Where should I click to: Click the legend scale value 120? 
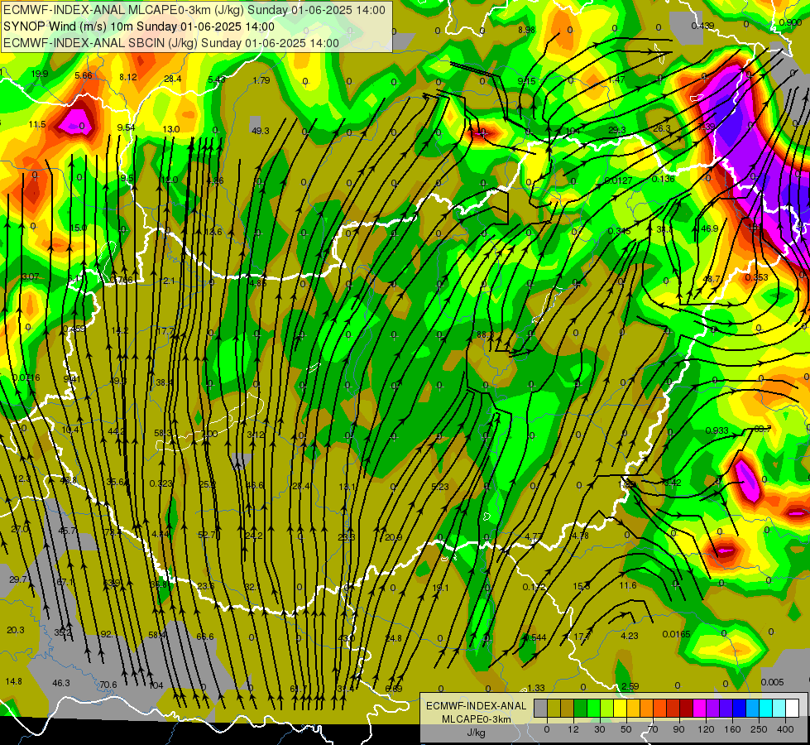click(706, 729)
